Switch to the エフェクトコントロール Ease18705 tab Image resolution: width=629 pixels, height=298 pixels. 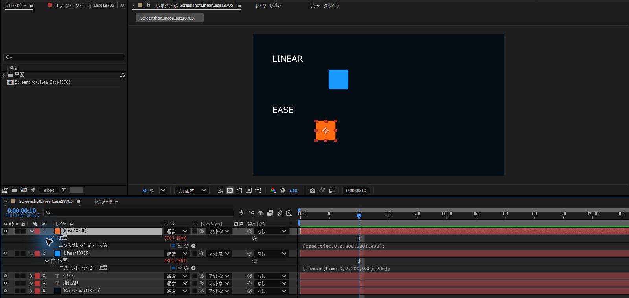(85, 6)
